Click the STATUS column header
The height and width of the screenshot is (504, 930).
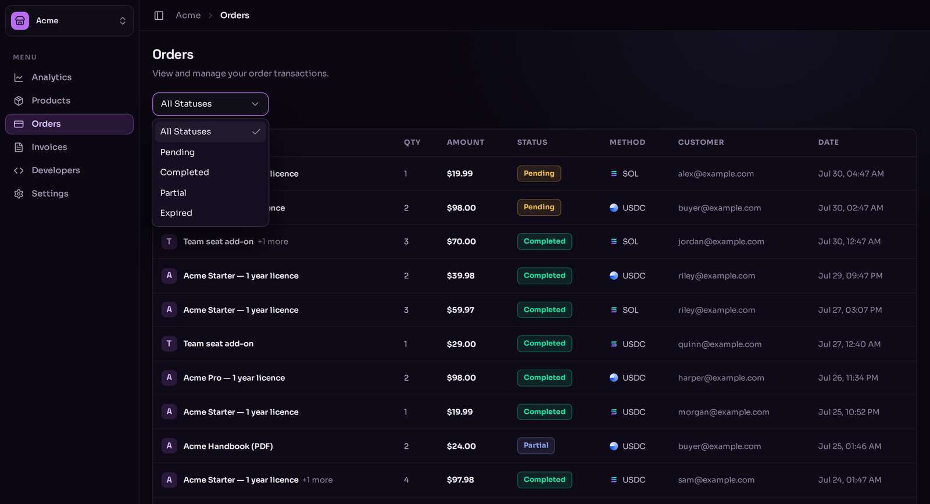point(532,142)
